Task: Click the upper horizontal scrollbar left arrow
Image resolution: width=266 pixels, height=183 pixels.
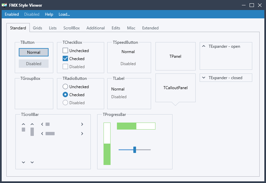Action: point(42,124)
